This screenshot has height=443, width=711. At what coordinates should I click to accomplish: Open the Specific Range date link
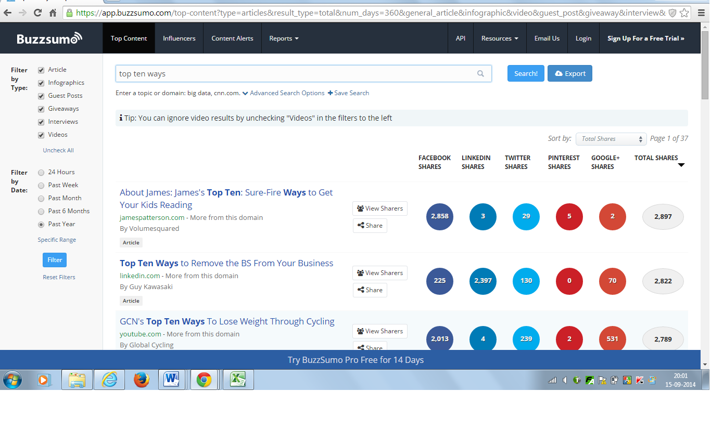57,240
